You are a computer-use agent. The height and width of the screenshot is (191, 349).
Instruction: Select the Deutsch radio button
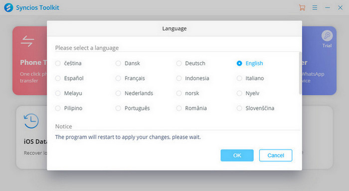[x=179, y=63]
